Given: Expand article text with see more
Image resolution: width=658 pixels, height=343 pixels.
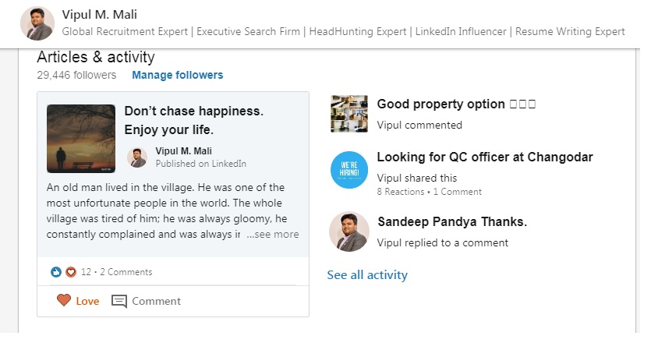Looking at the screenshot, I should [x=273, y=234].
